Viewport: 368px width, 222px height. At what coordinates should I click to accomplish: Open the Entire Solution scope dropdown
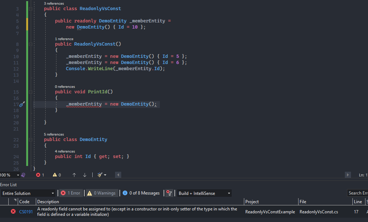[28, 193]
